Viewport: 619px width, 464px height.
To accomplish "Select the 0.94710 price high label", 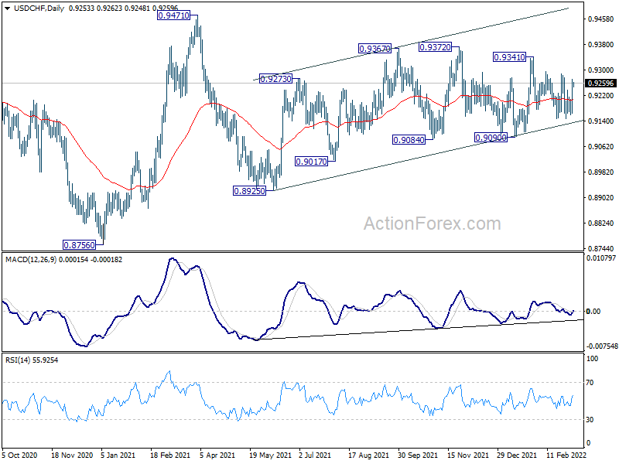I will click(173, 15).
